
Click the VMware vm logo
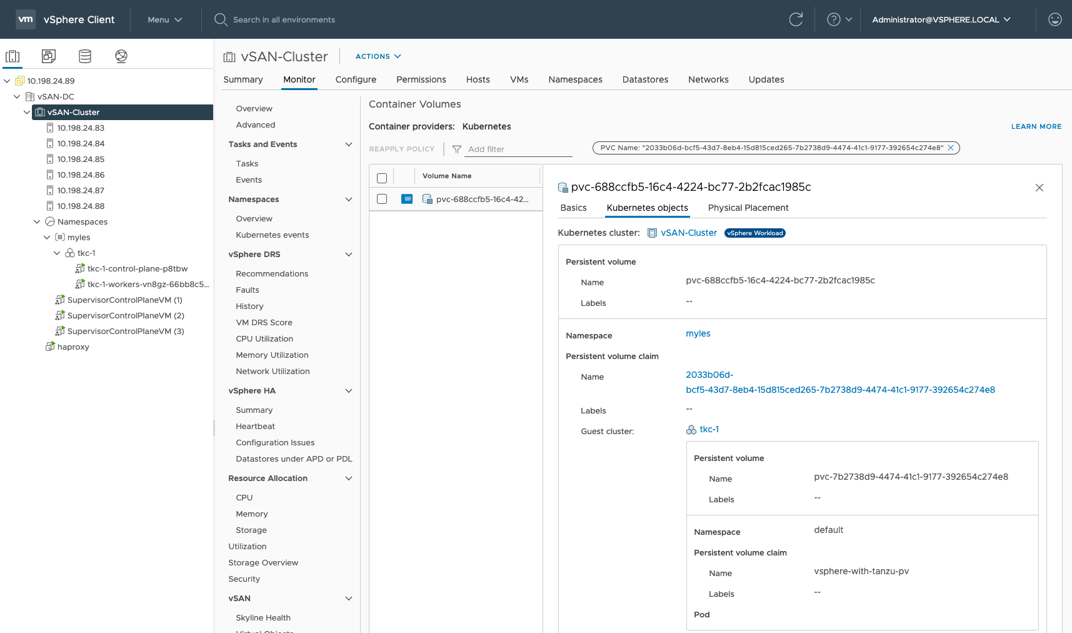pos(26,19)
